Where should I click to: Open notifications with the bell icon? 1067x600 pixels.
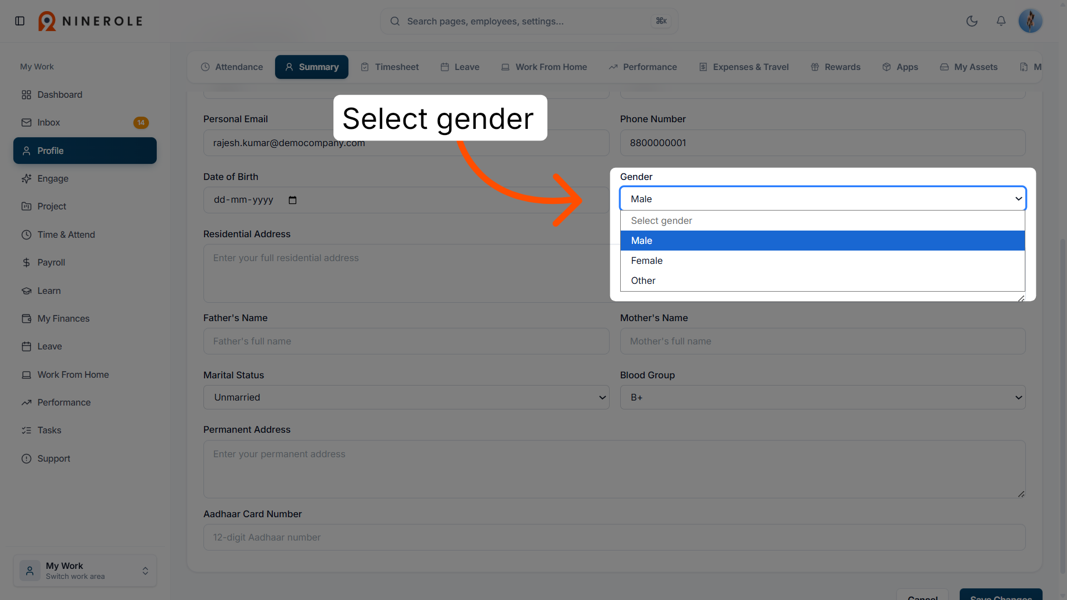pyautogui.click(x=1001, y=21)
